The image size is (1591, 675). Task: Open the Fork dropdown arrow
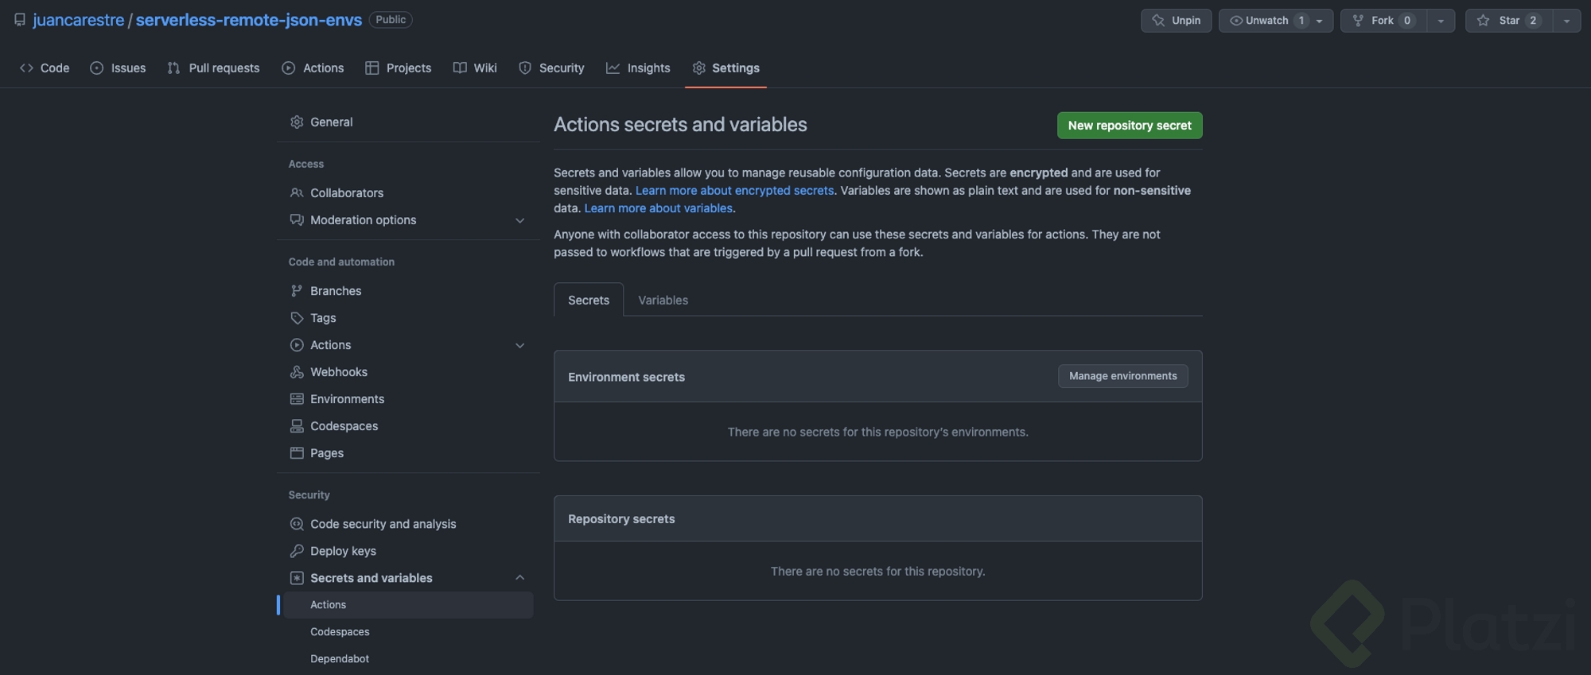(1441, 21)
